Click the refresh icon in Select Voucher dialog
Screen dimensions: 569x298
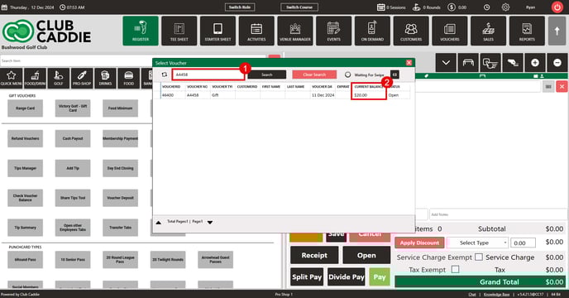coord(165,74)
